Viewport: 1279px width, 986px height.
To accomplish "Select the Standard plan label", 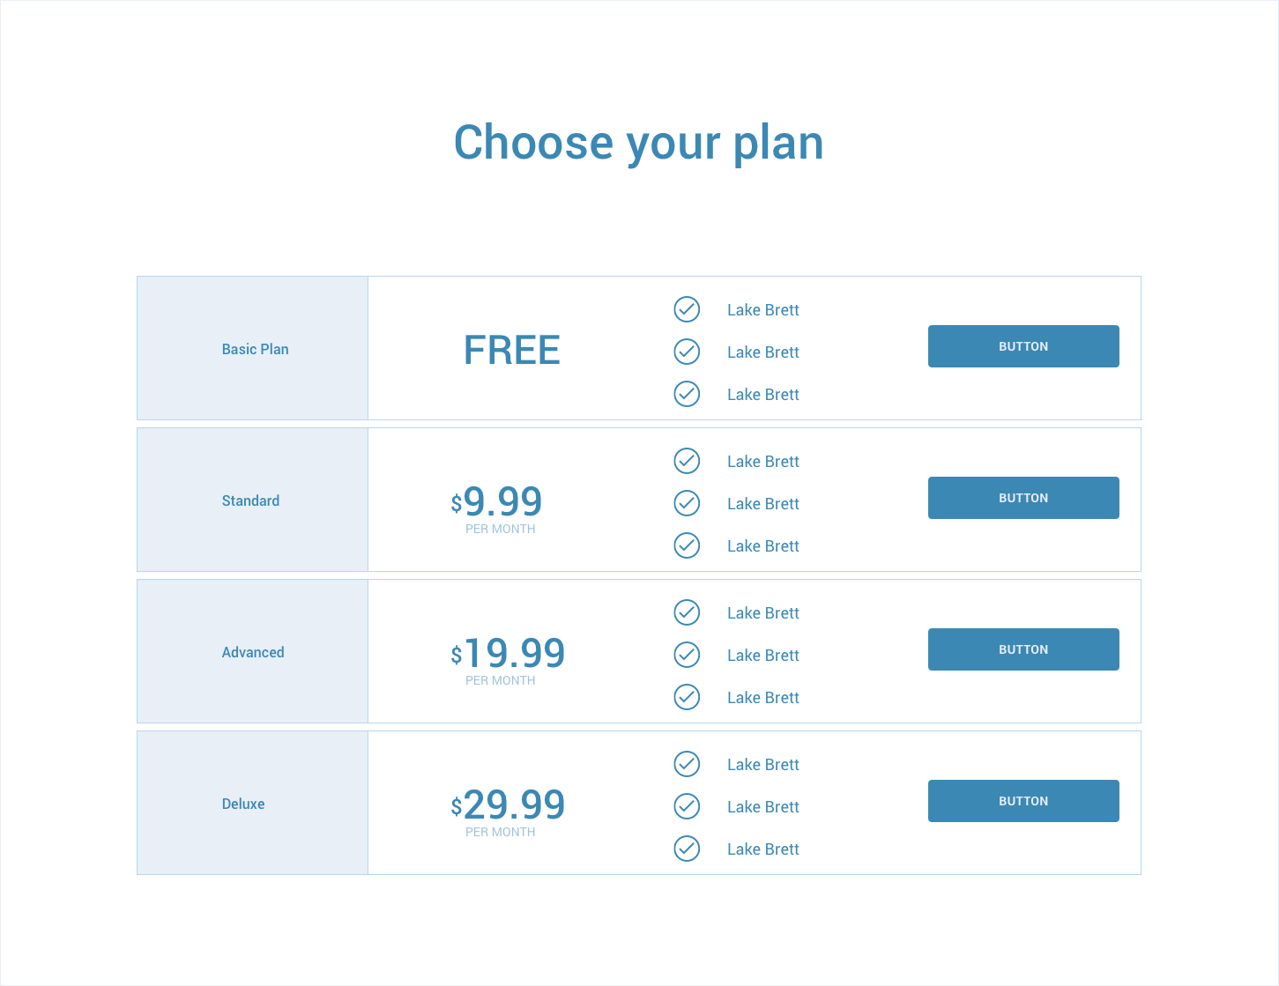I will point(250,500).
